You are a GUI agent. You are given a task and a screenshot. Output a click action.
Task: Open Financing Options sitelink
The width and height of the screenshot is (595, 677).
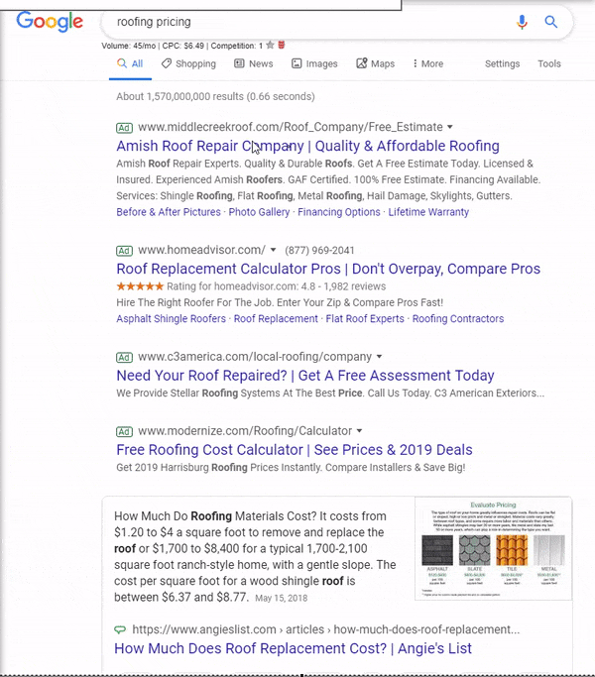point(339,212)
